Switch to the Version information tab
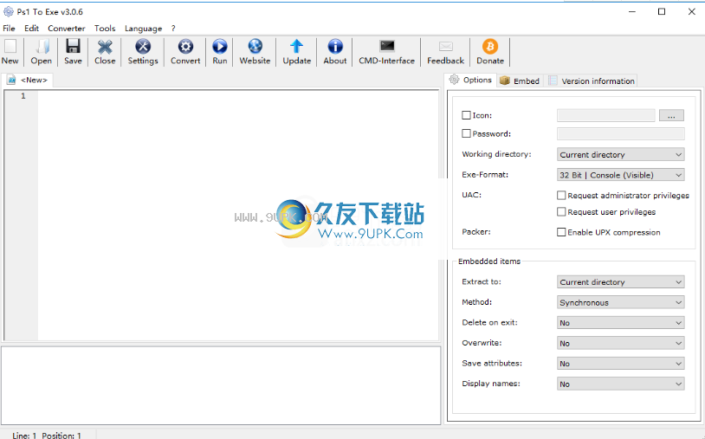 pos(592,81)
